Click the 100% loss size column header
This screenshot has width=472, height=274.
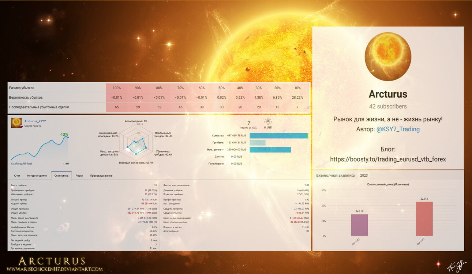click(117, 88)
